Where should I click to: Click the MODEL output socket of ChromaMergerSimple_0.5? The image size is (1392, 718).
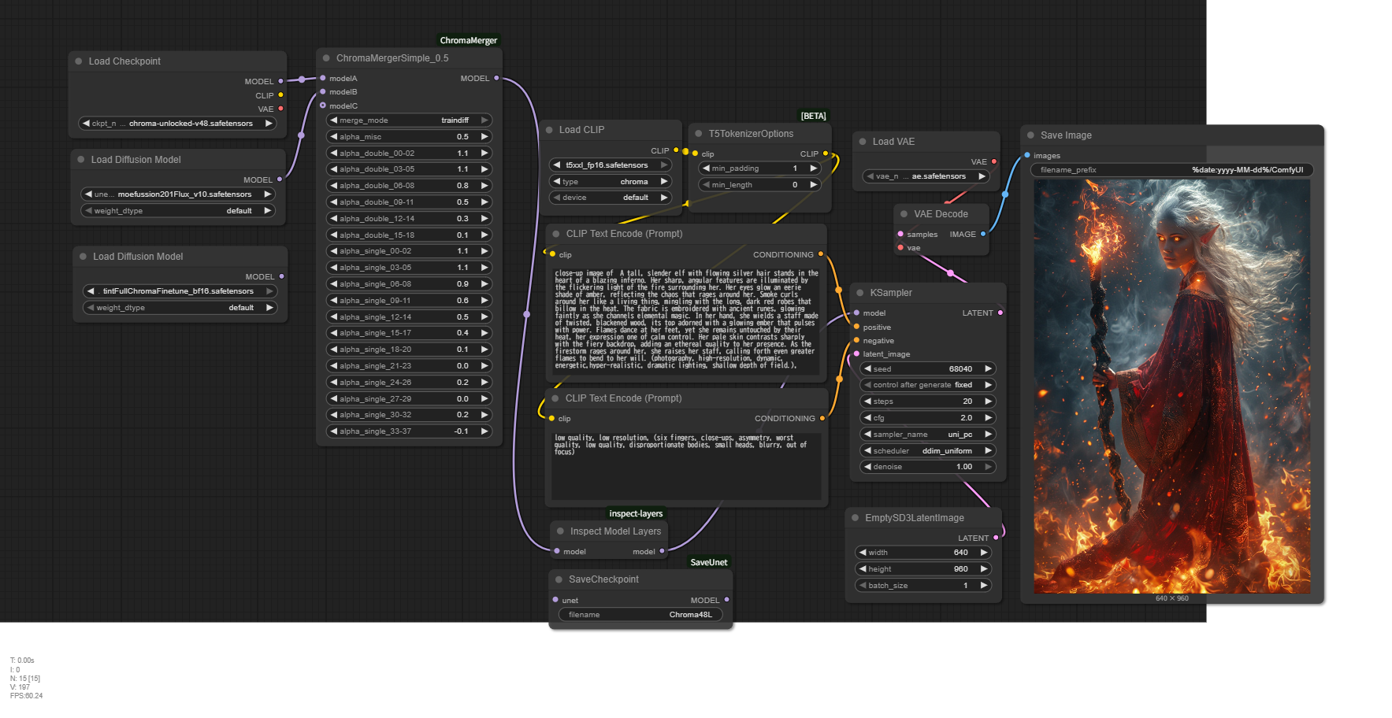click(x=496, y=79)
